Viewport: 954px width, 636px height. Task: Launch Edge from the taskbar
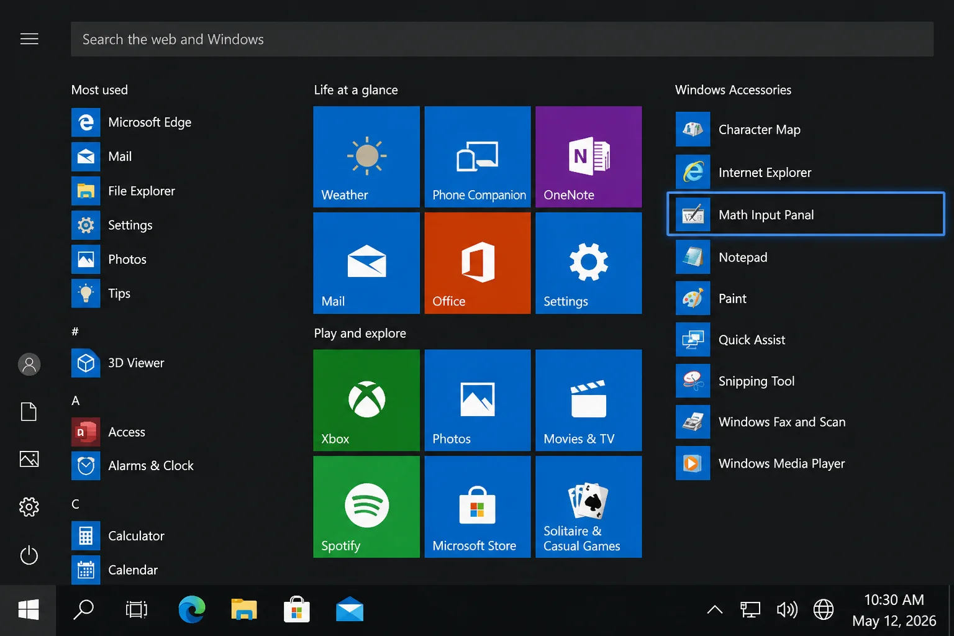[x=192, y=610]
